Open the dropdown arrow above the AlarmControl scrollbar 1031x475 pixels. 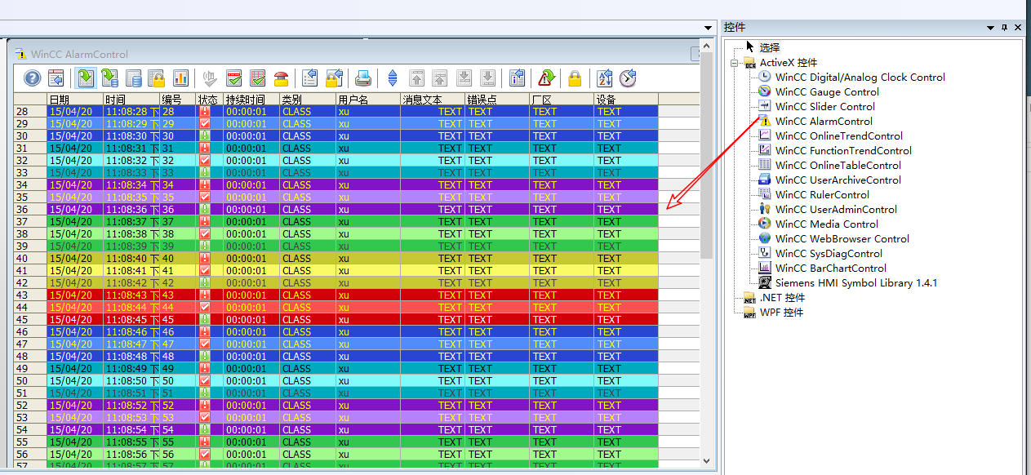click(x=708, y=28)
